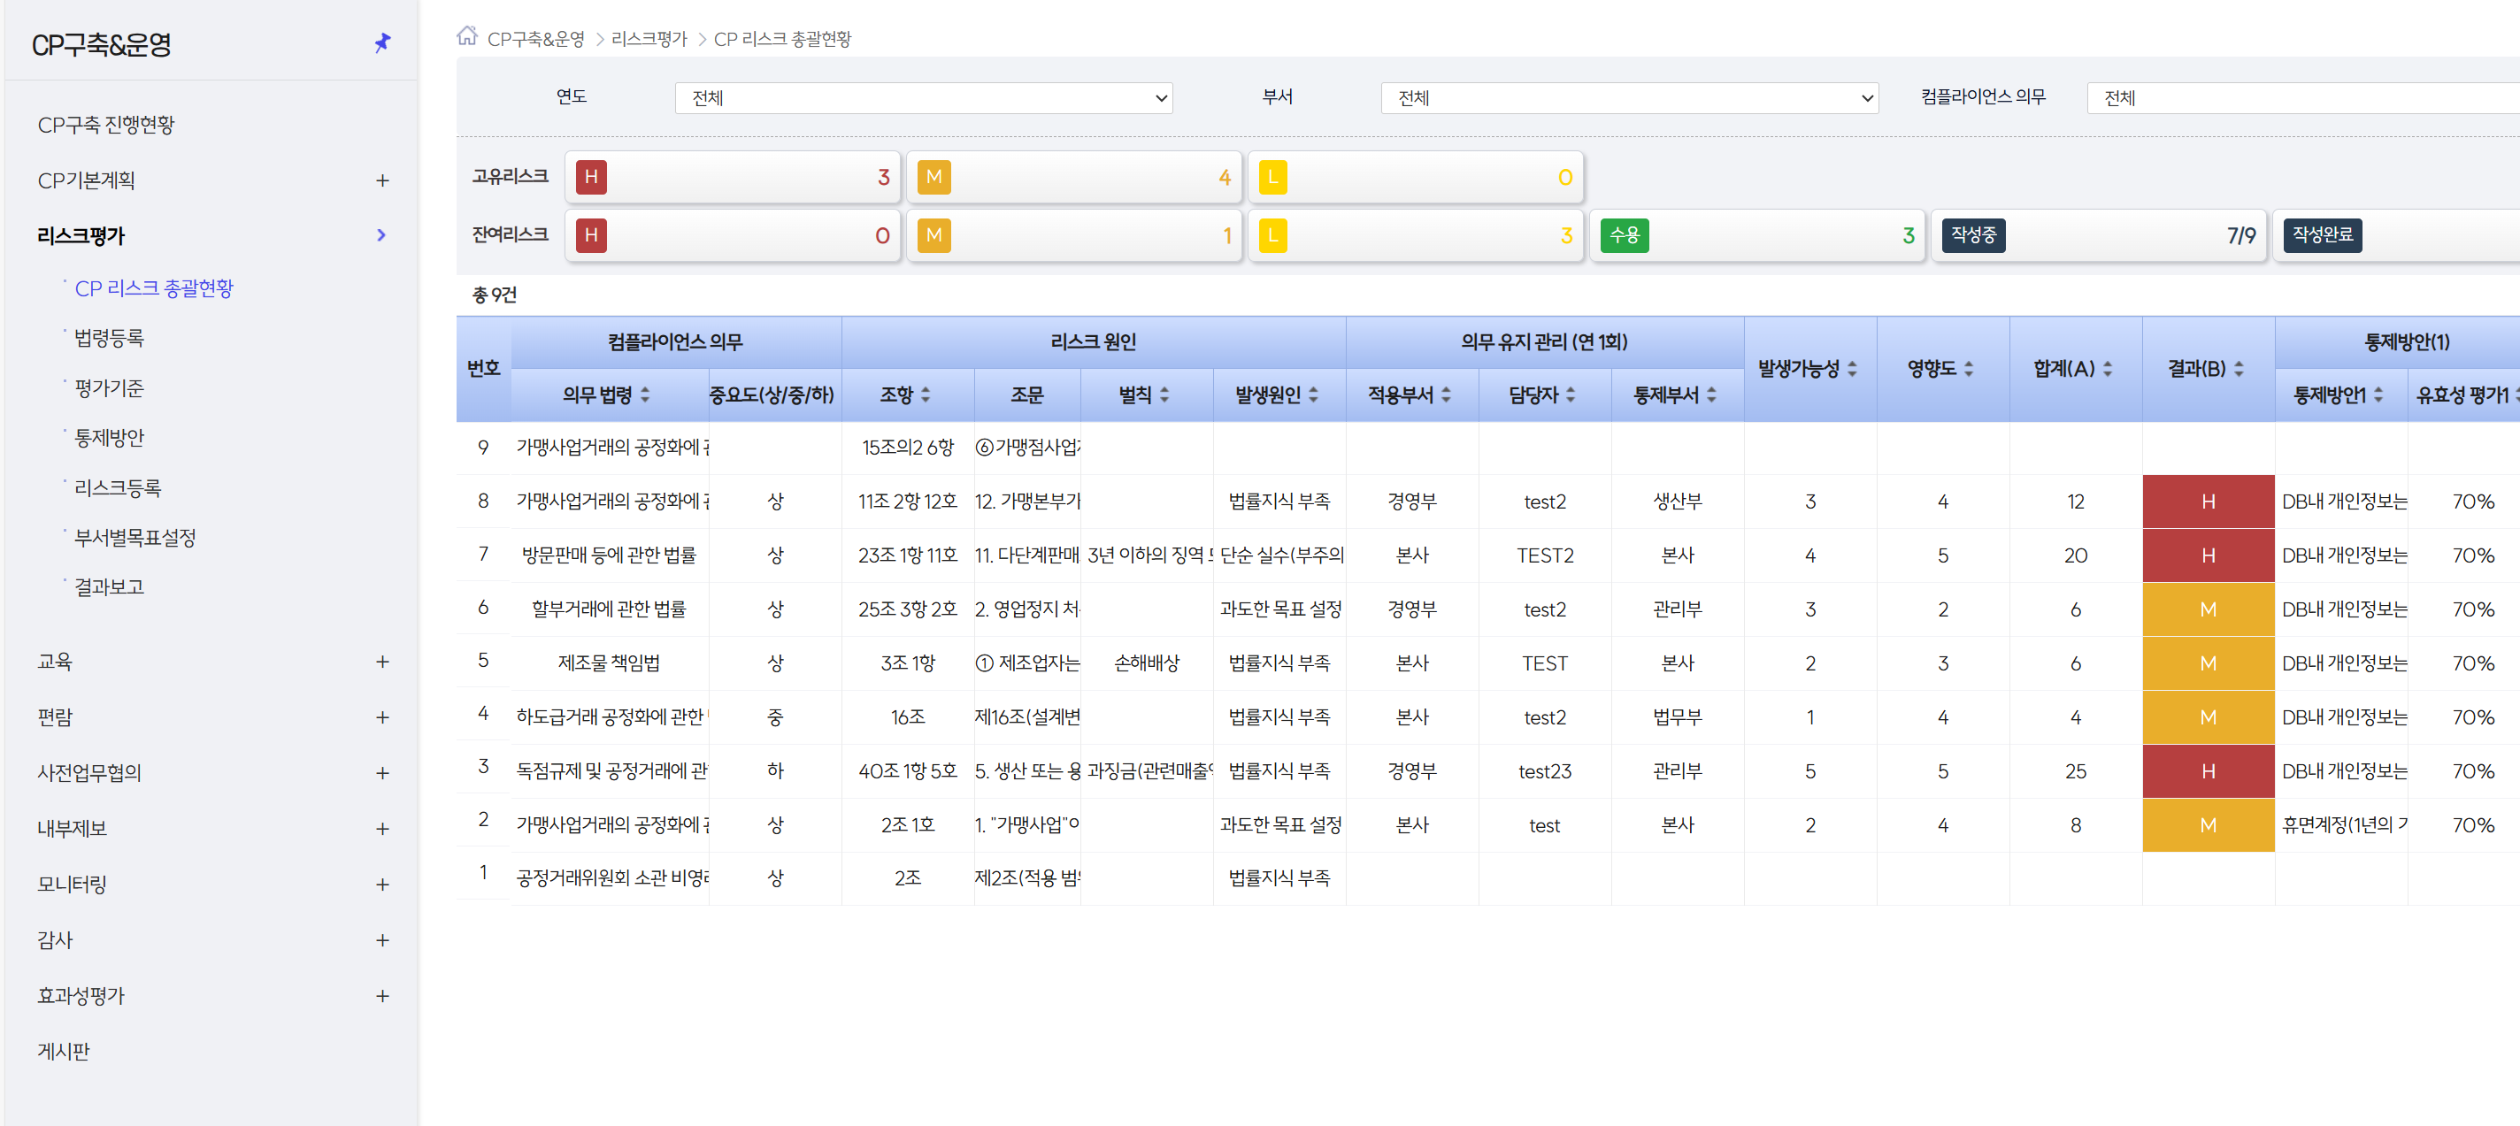Viewport: 2520px width, 1126px height.
Task: Open 부서별목표설정 submenu
Action: [135, 538]
